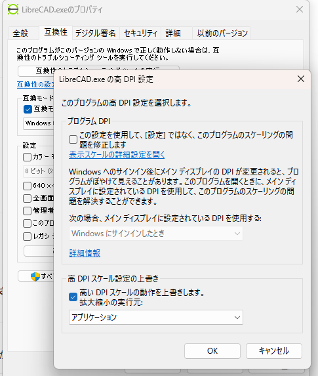Close the 高 DPI 設定 dialog
The width and height of the screenshot is (318, 376).
click(x=301, y=79)
